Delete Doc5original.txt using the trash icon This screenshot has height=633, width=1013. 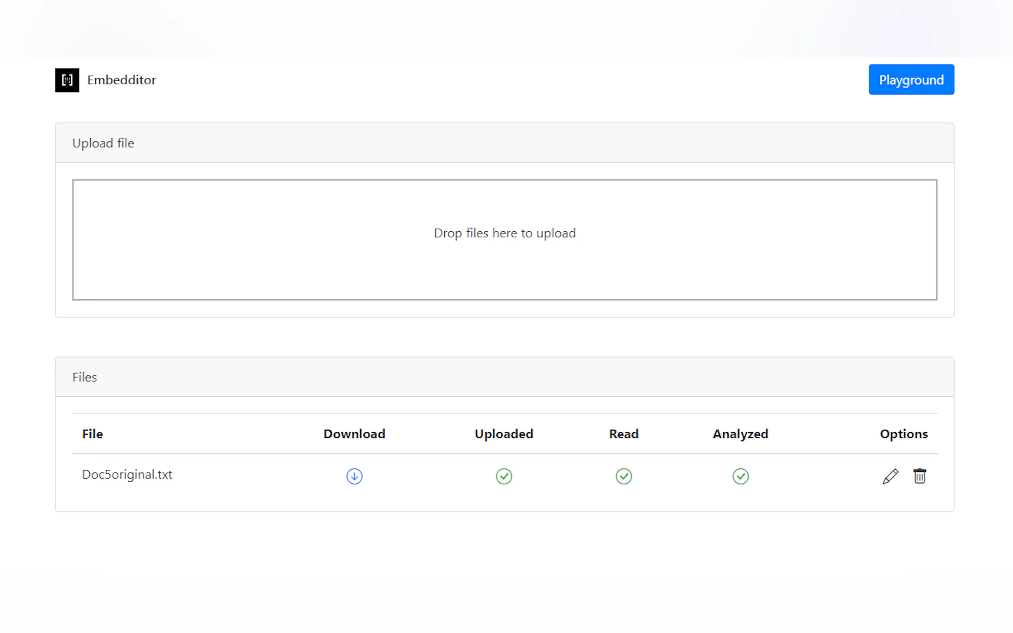point(919,476)
